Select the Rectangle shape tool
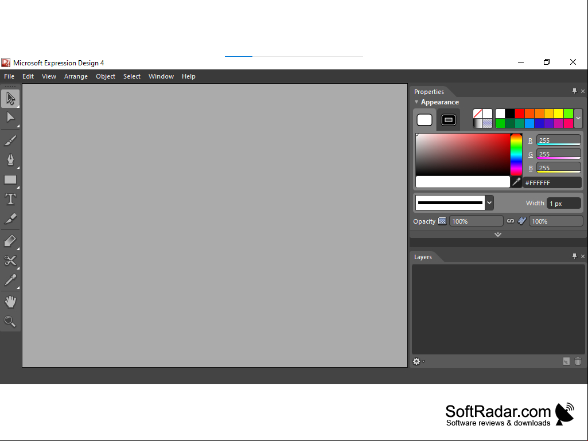The height and width of the screenshot is (441, 588). [x=10, y=179]
